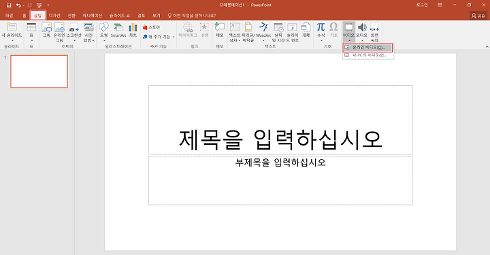Screen dimensions: 490x255
Task: Open 머리글/바닥글 (Header & Footer)
Action: [x=248, y=32]
